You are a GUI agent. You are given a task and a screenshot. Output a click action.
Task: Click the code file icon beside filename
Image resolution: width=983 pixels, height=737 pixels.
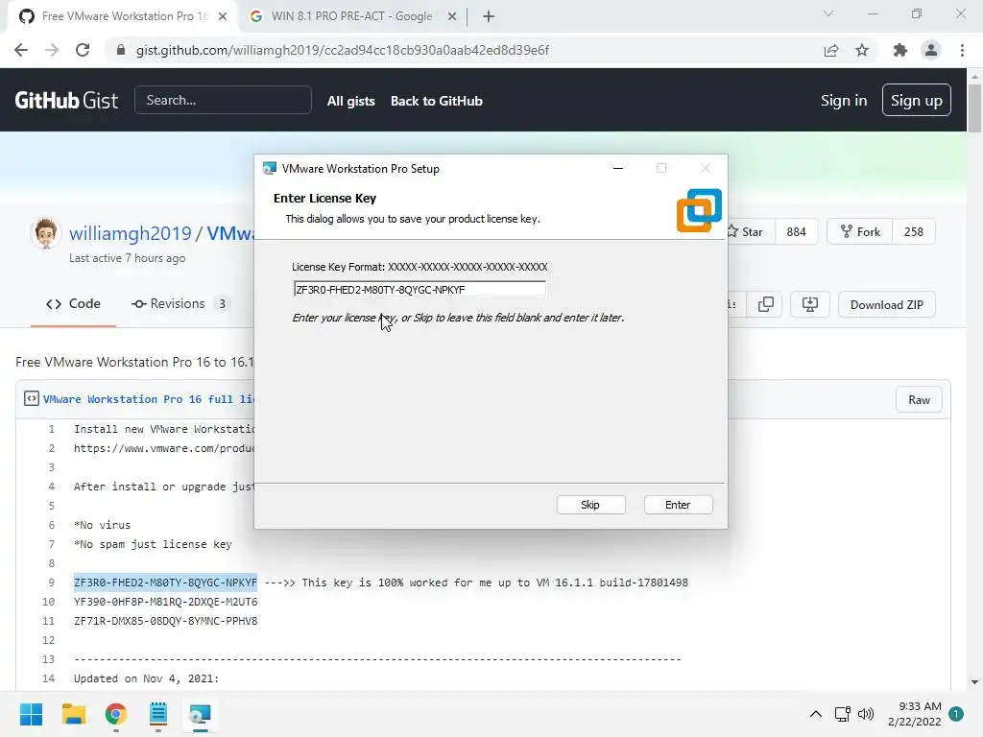32,398
